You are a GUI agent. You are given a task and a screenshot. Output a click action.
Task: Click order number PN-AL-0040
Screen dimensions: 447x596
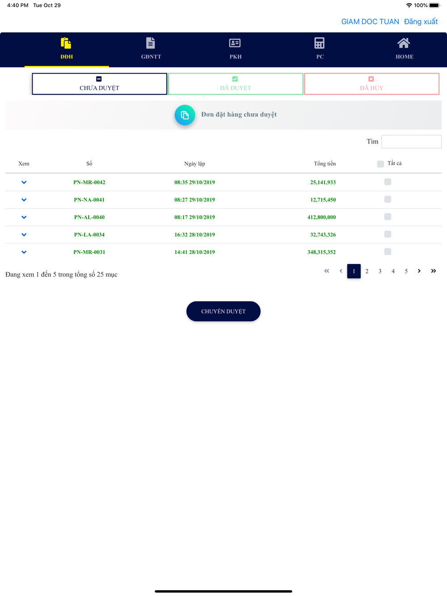89,217
